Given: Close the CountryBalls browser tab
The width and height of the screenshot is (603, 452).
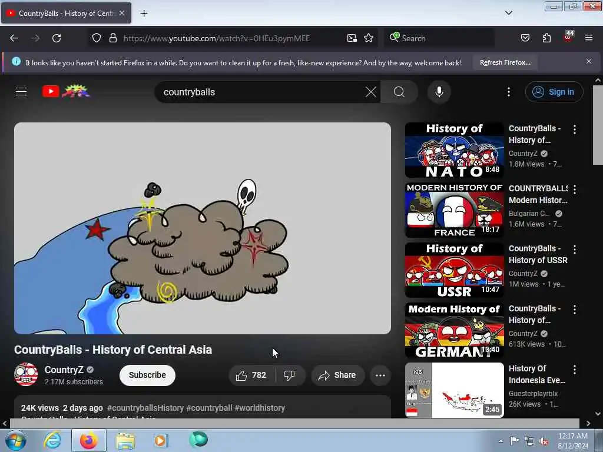Looking at the screenshot, I should coord(122,13).
